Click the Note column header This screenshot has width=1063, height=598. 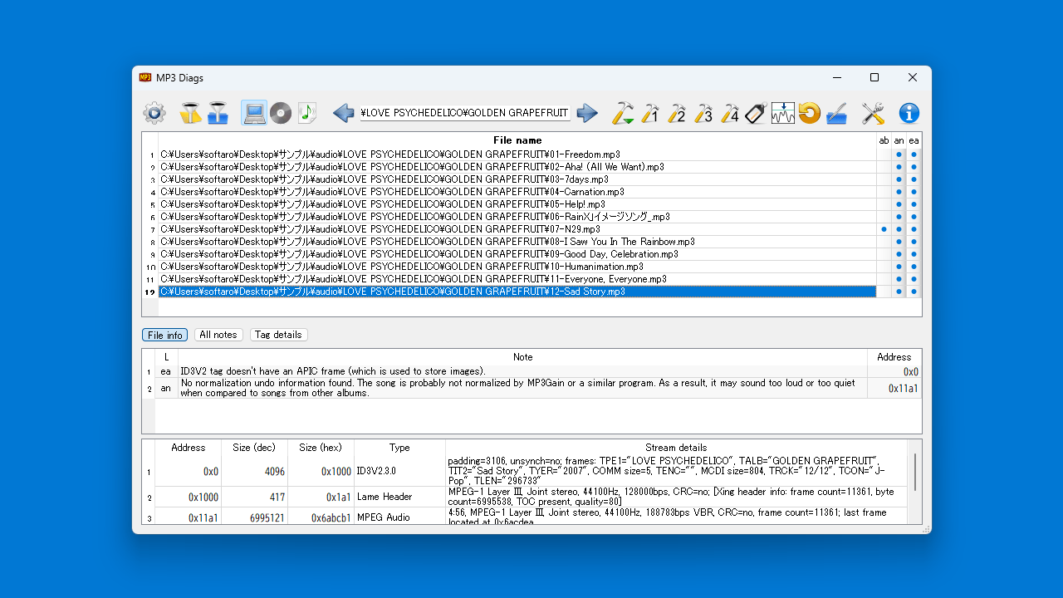coord(523,357)
